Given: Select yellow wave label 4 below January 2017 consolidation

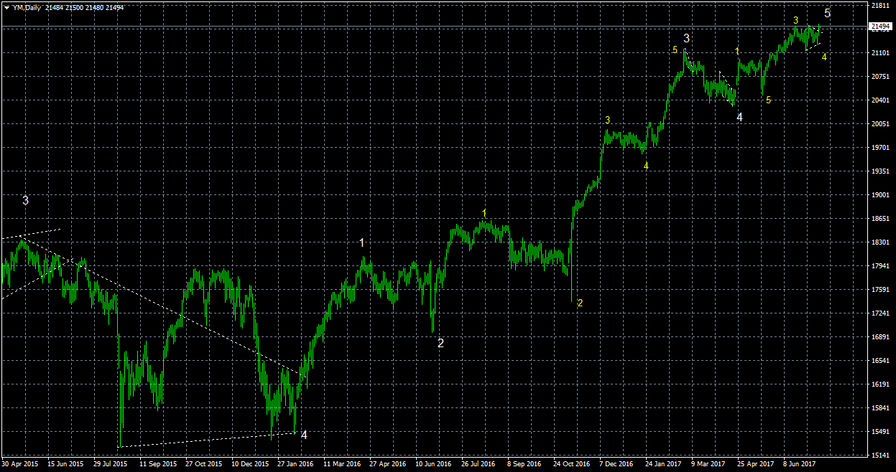Looking at the screenshot, I should pyautogui.click(x=646, y=166).
